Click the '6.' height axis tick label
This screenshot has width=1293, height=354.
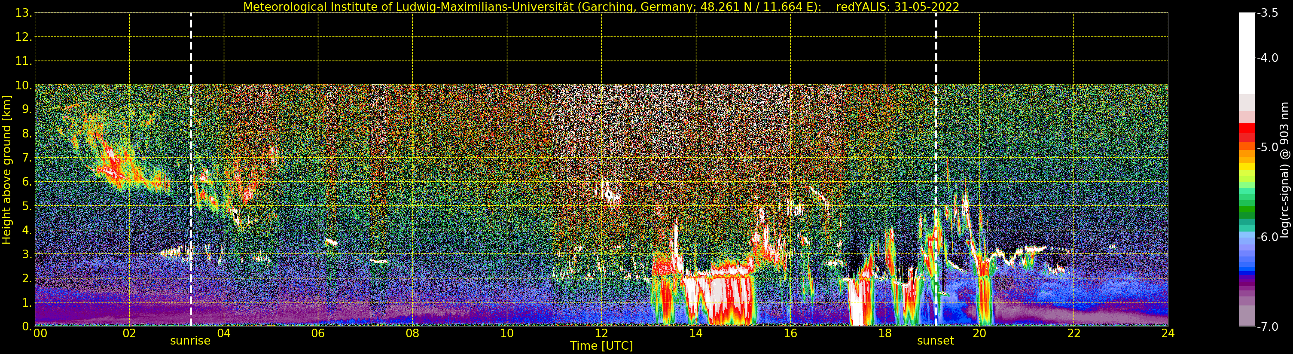(27, 182)
